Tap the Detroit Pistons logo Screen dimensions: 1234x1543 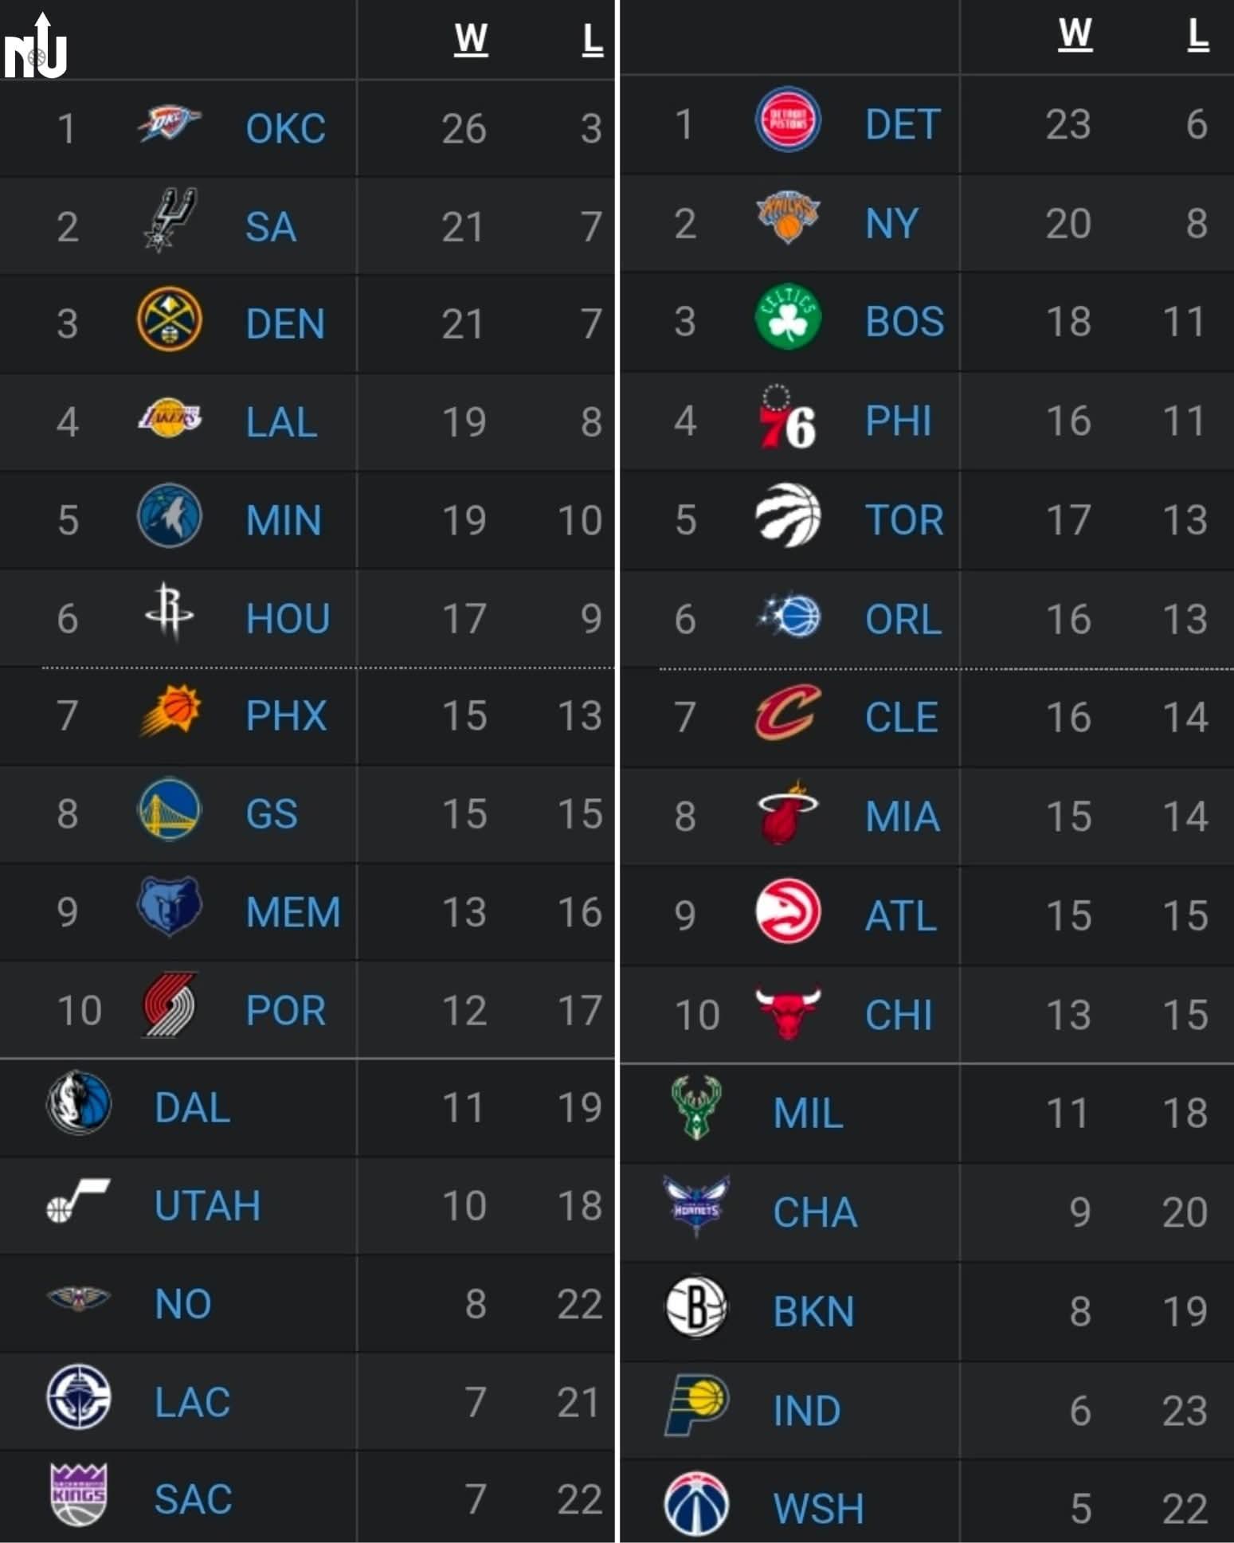coord(787,119)
